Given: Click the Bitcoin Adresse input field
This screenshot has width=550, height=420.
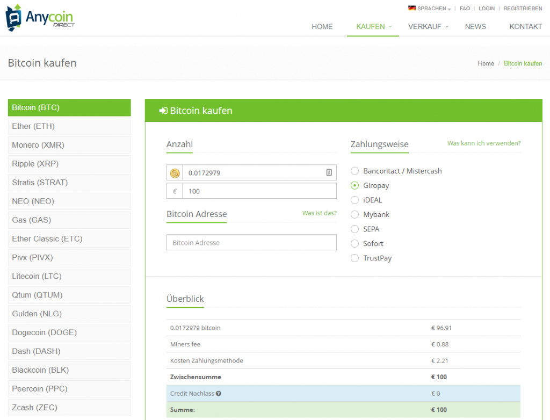Looking at the screenshot, I should coord(251,242).
